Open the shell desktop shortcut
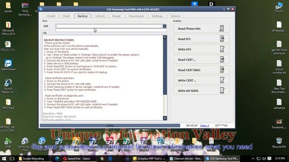Viewport: 289px width, 162px height. click(8, 143)
